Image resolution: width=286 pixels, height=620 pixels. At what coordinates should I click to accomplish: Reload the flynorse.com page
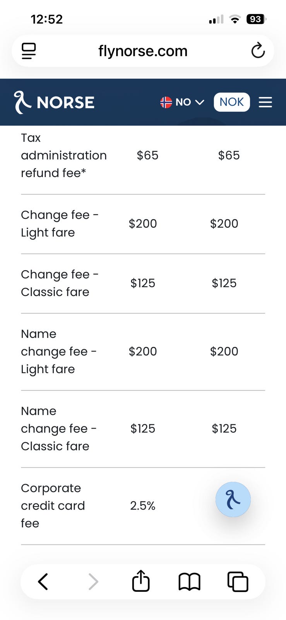point(258,51)
